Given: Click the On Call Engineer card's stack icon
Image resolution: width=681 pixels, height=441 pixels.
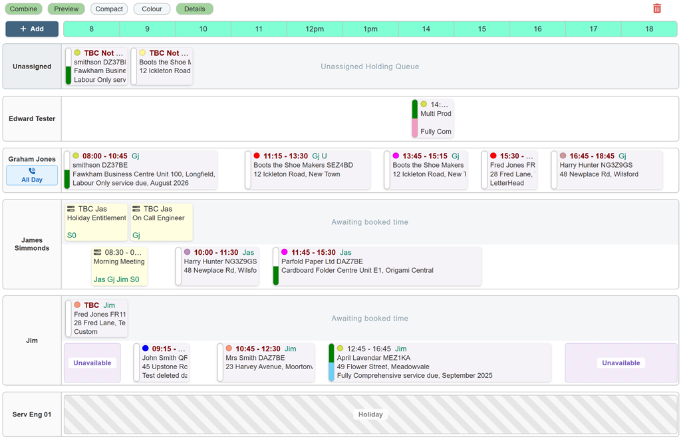Looking at the screenshot, I should (136, 209).
